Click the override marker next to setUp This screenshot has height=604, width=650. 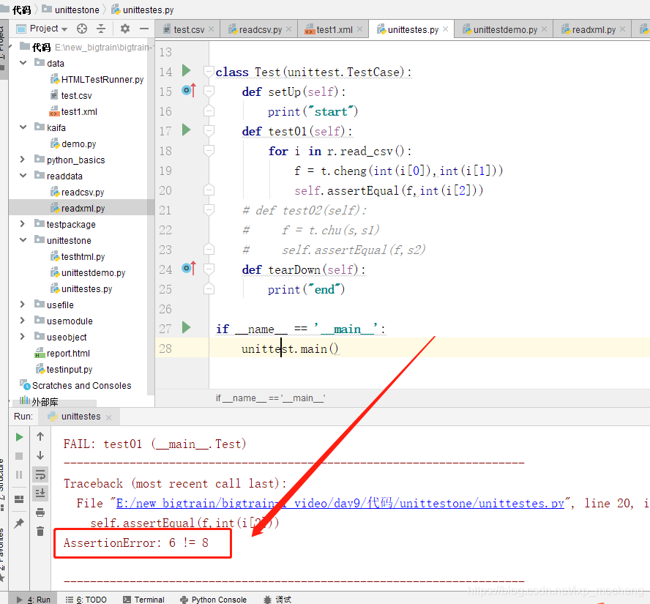point(189,90)
